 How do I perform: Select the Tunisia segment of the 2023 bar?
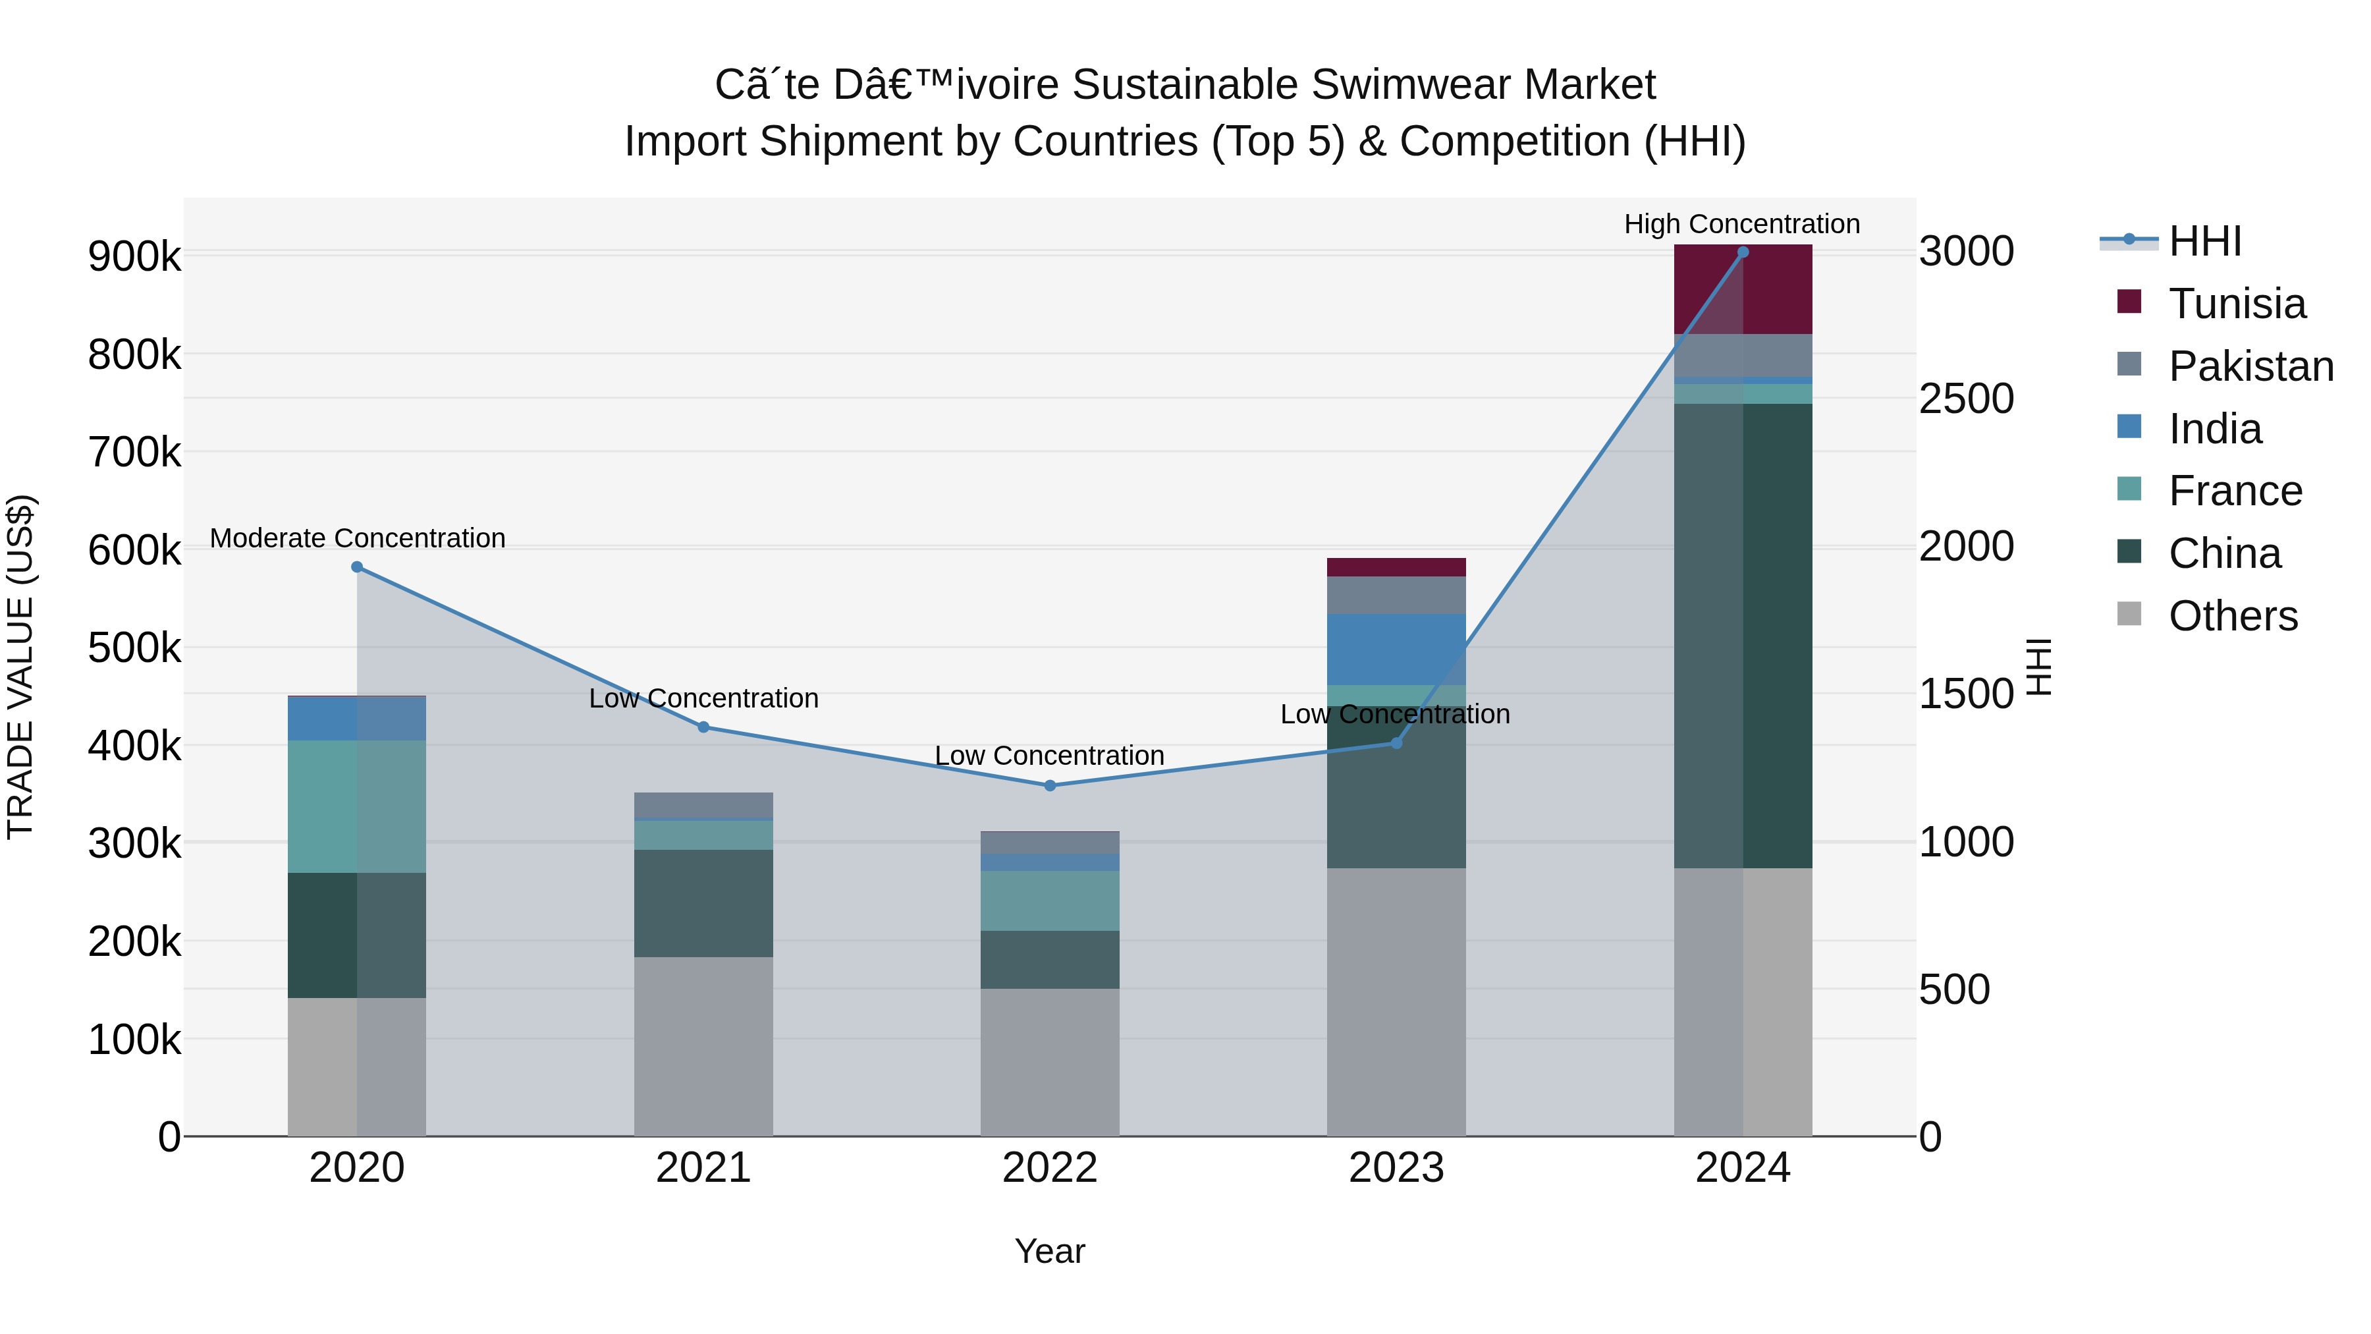pos(1396,567)
